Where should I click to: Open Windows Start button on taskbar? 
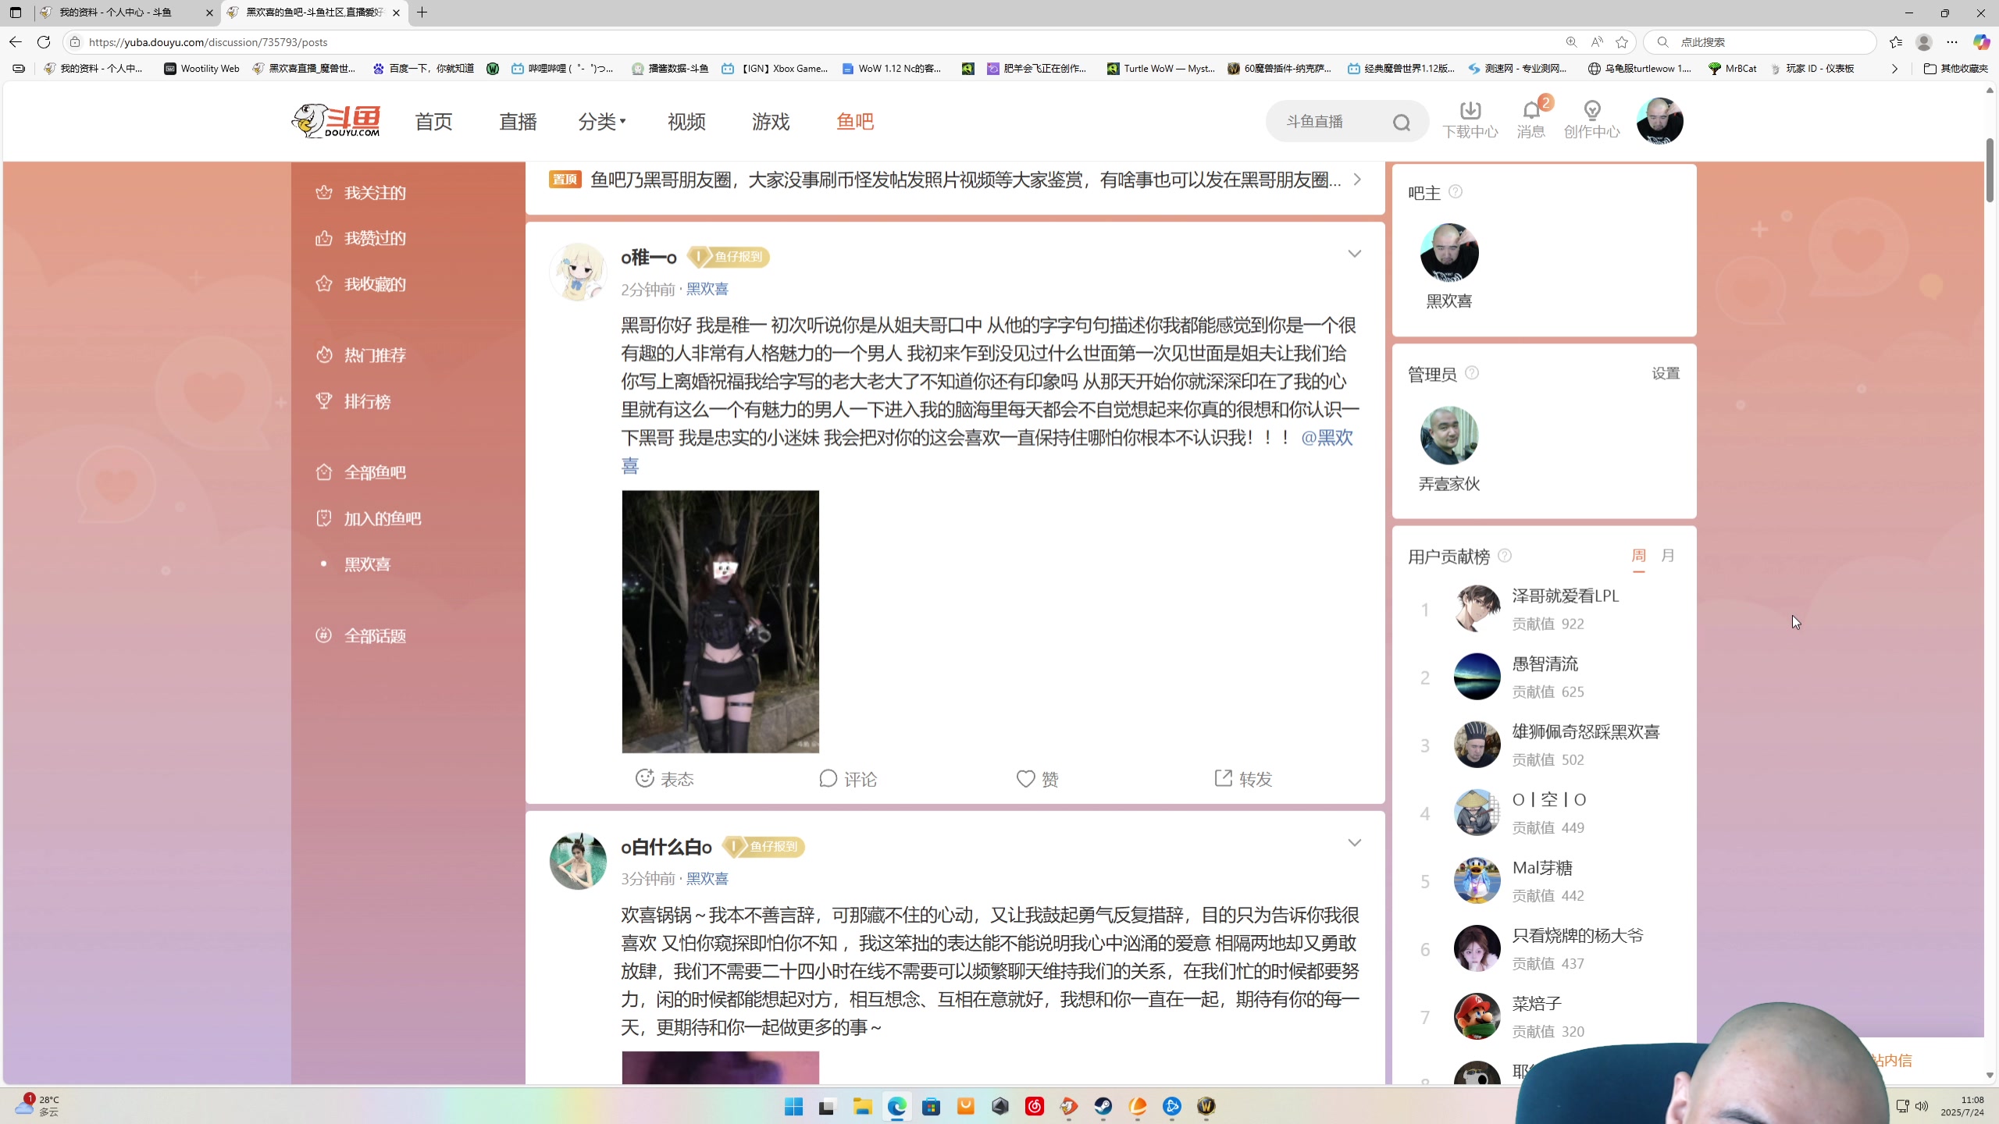pos(793,1106)
